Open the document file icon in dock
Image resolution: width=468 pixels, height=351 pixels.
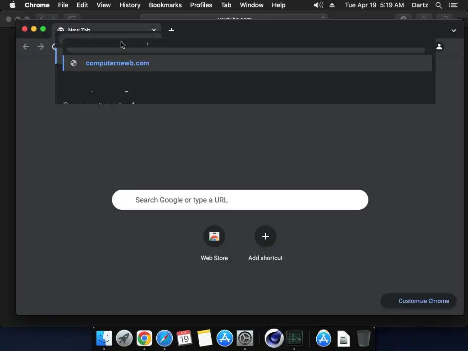click(344, 339)
